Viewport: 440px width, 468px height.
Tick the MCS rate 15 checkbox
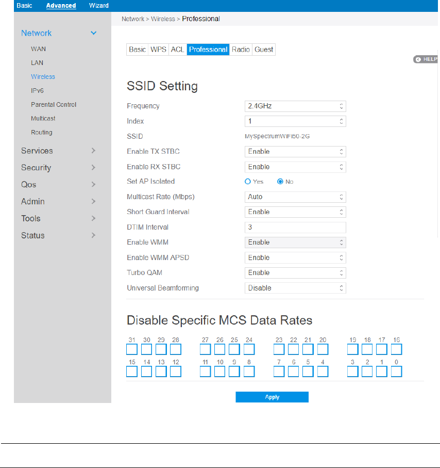click(x=132, y=372)
